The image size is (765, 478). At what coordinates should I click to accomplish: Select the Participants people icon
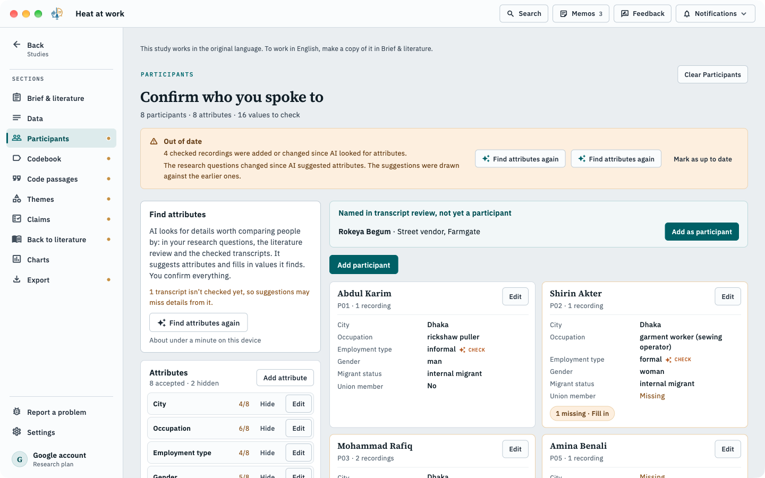[16, 138]
